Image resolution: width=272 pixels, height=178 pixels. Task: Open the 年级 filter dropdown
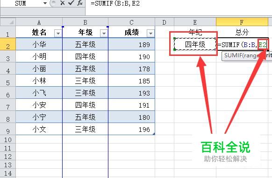click(104, 33)
